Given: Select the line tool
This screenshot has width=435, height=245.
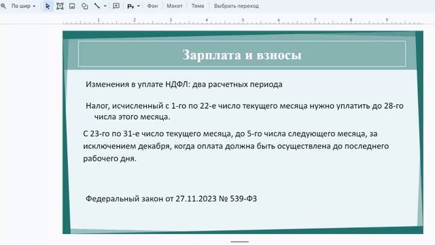Looking at the screenshot, I should coord(97,6).
